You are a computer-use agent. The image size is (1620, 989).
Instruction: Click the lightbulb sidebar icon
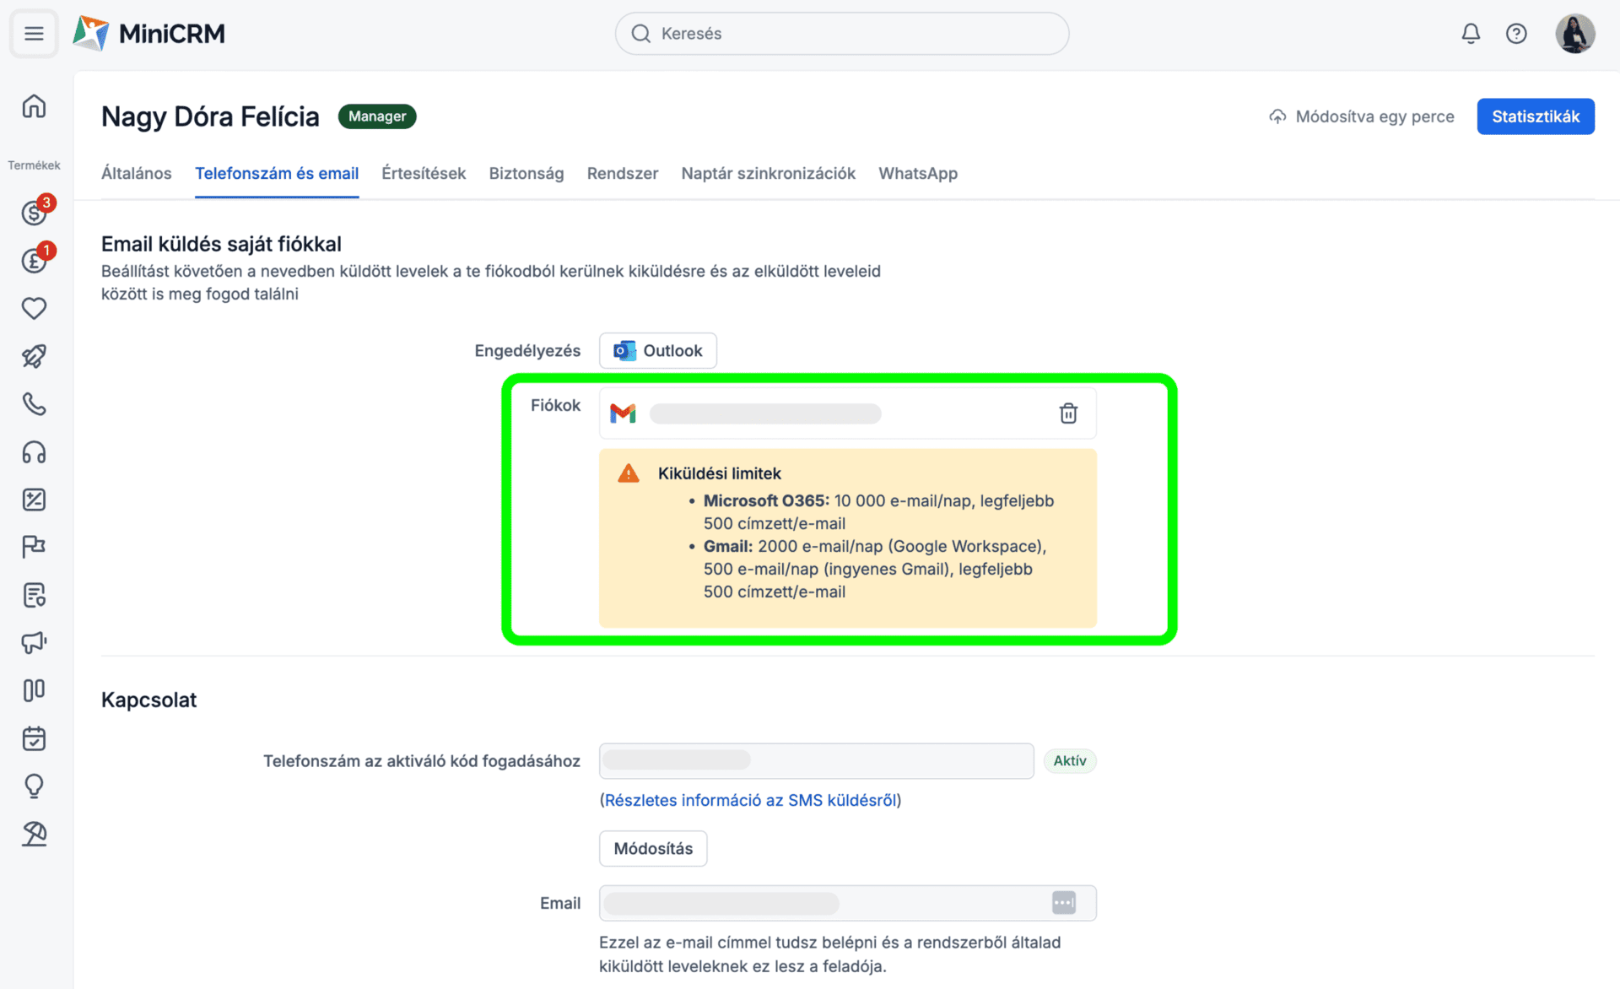(34, 786)
